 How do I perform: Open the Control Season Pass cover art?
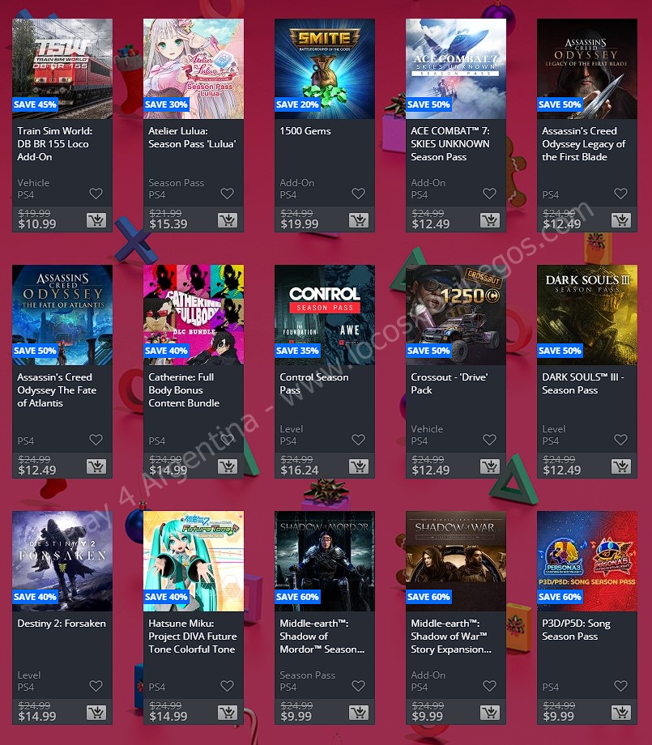[325, 315]
